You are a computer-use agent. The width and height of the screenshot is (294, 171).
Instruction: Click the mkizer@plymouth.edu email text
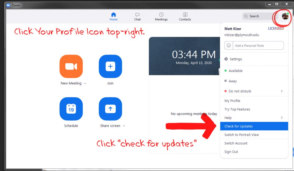click(242, 35)
